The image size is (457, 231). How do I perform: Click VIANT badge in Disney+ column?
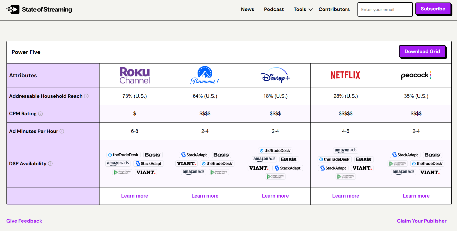[x=259, y=168]
